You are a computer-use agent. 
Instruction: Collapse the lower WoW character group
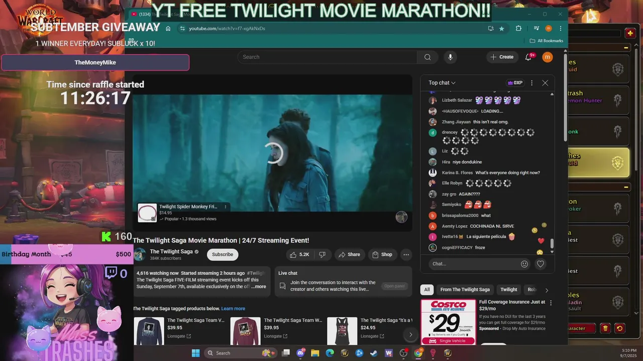click(626, 187)
